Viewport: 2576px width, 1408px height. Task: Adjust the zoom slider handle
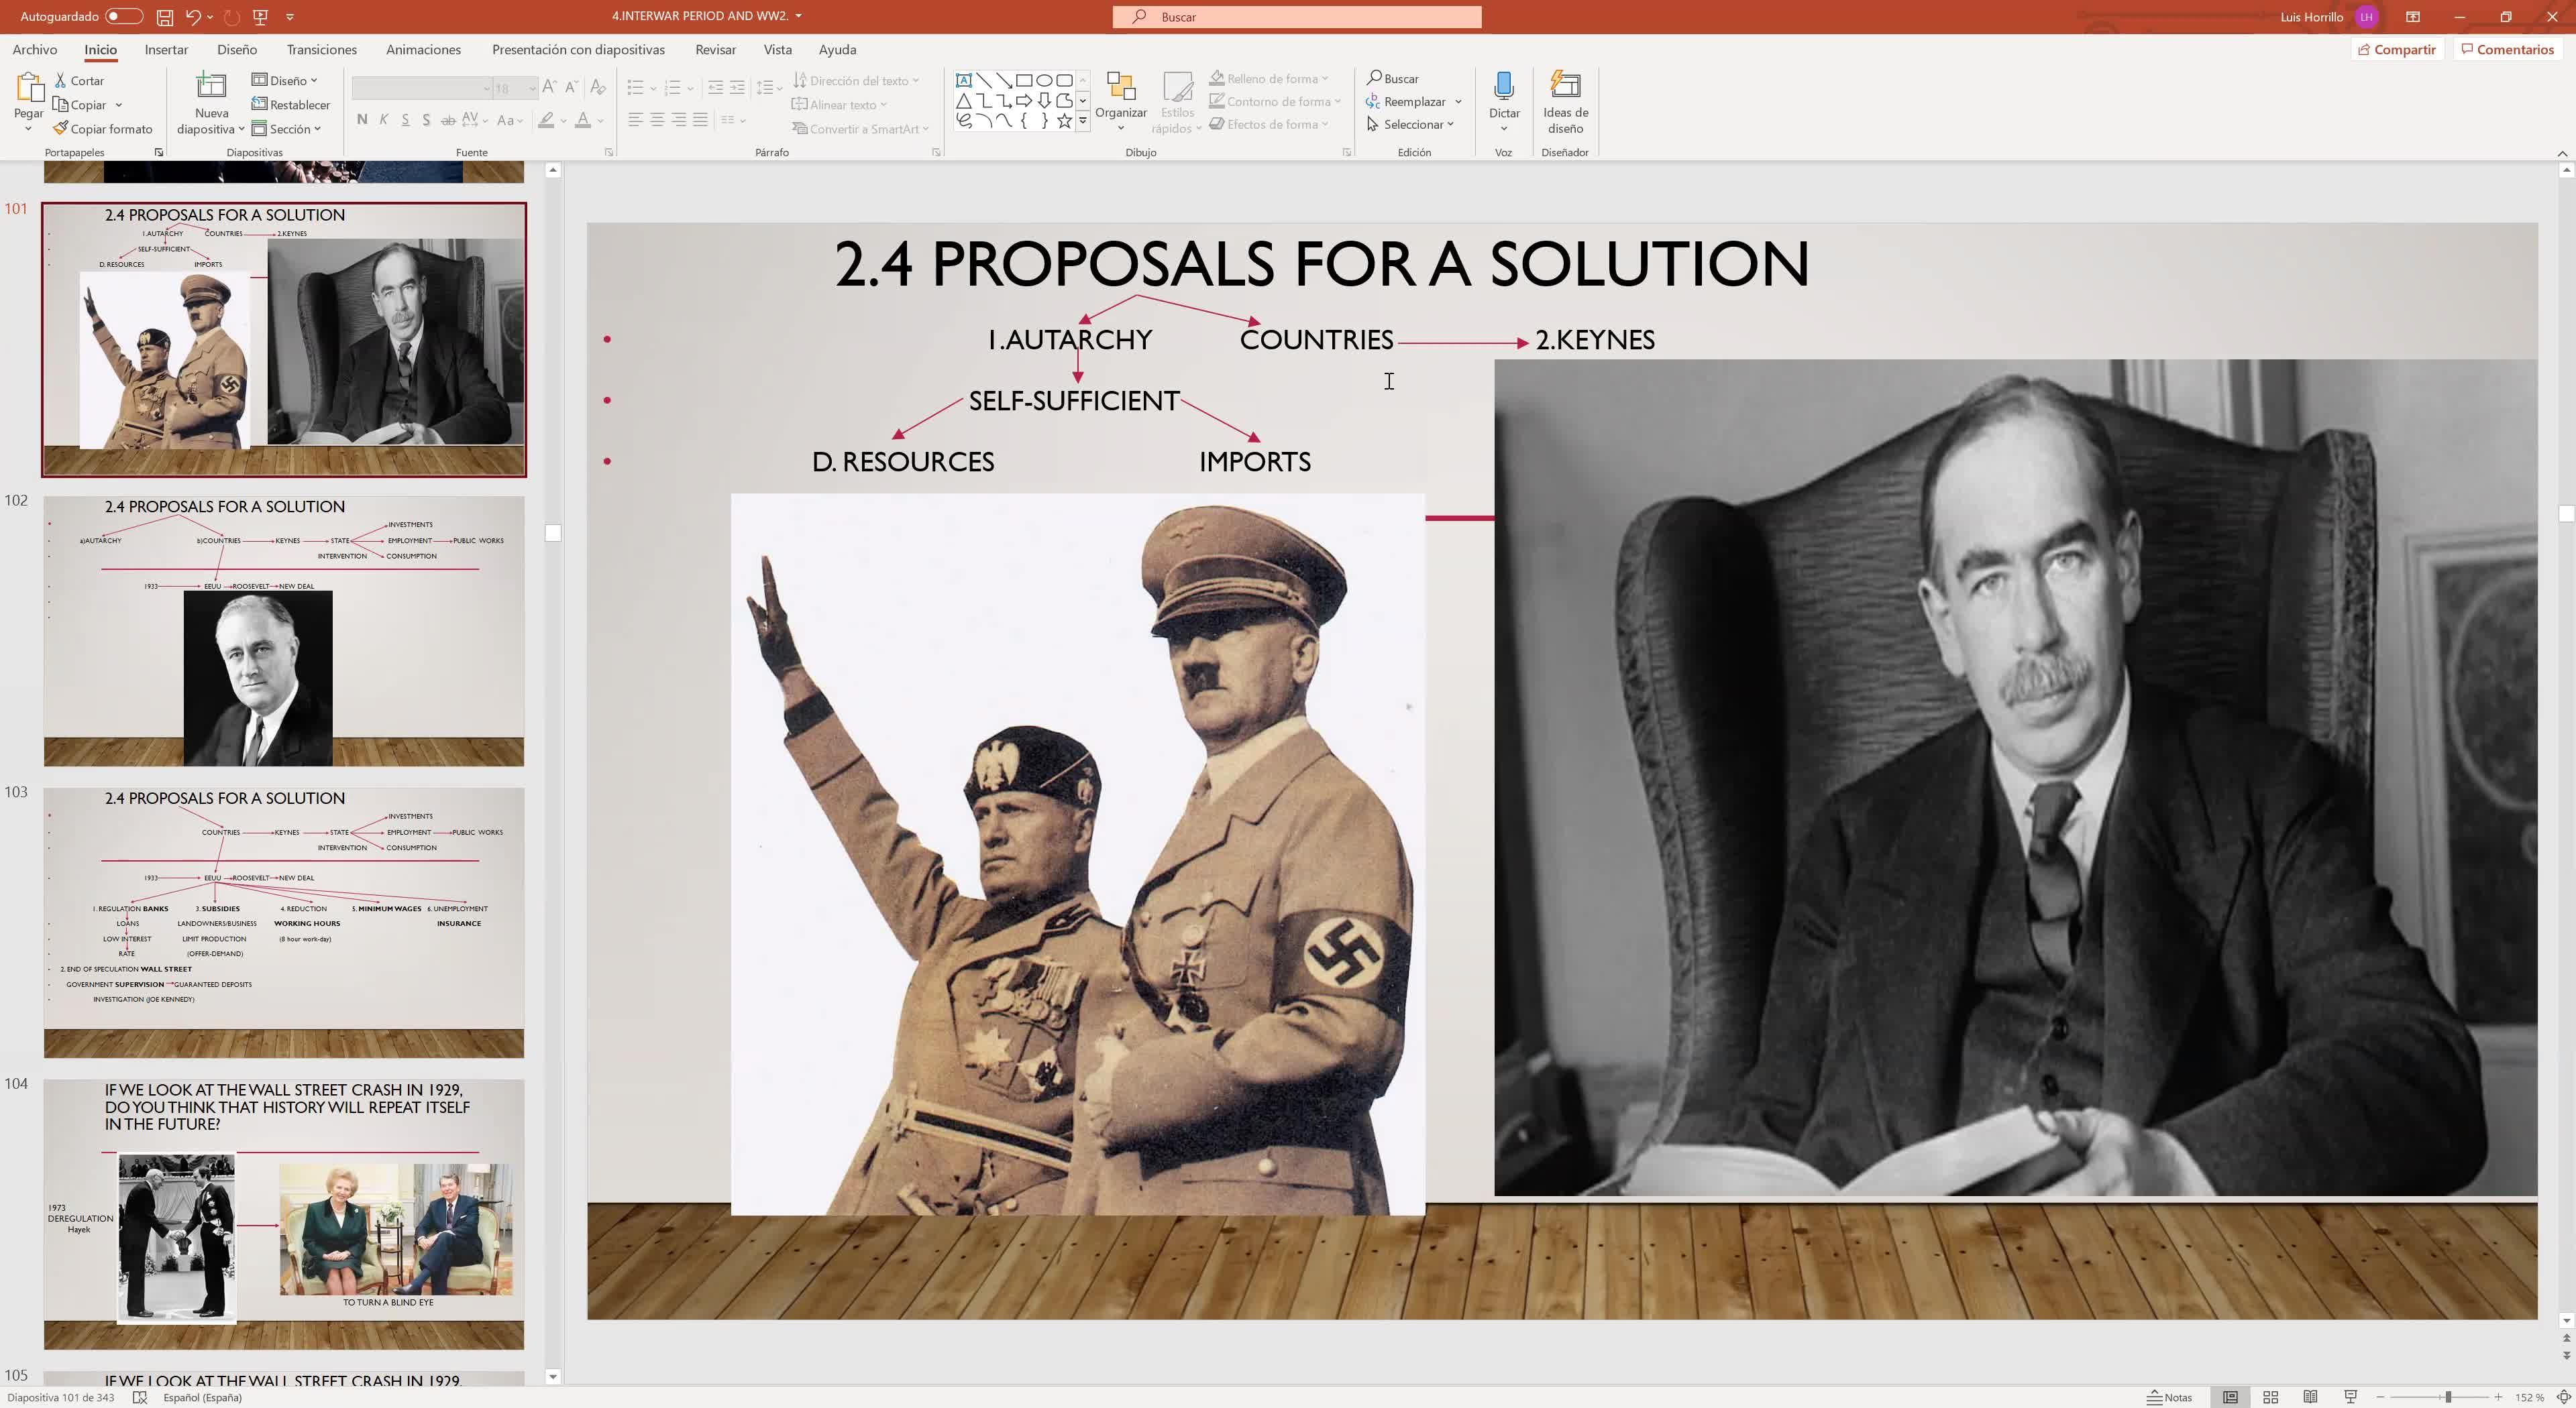[2447, 1397]
